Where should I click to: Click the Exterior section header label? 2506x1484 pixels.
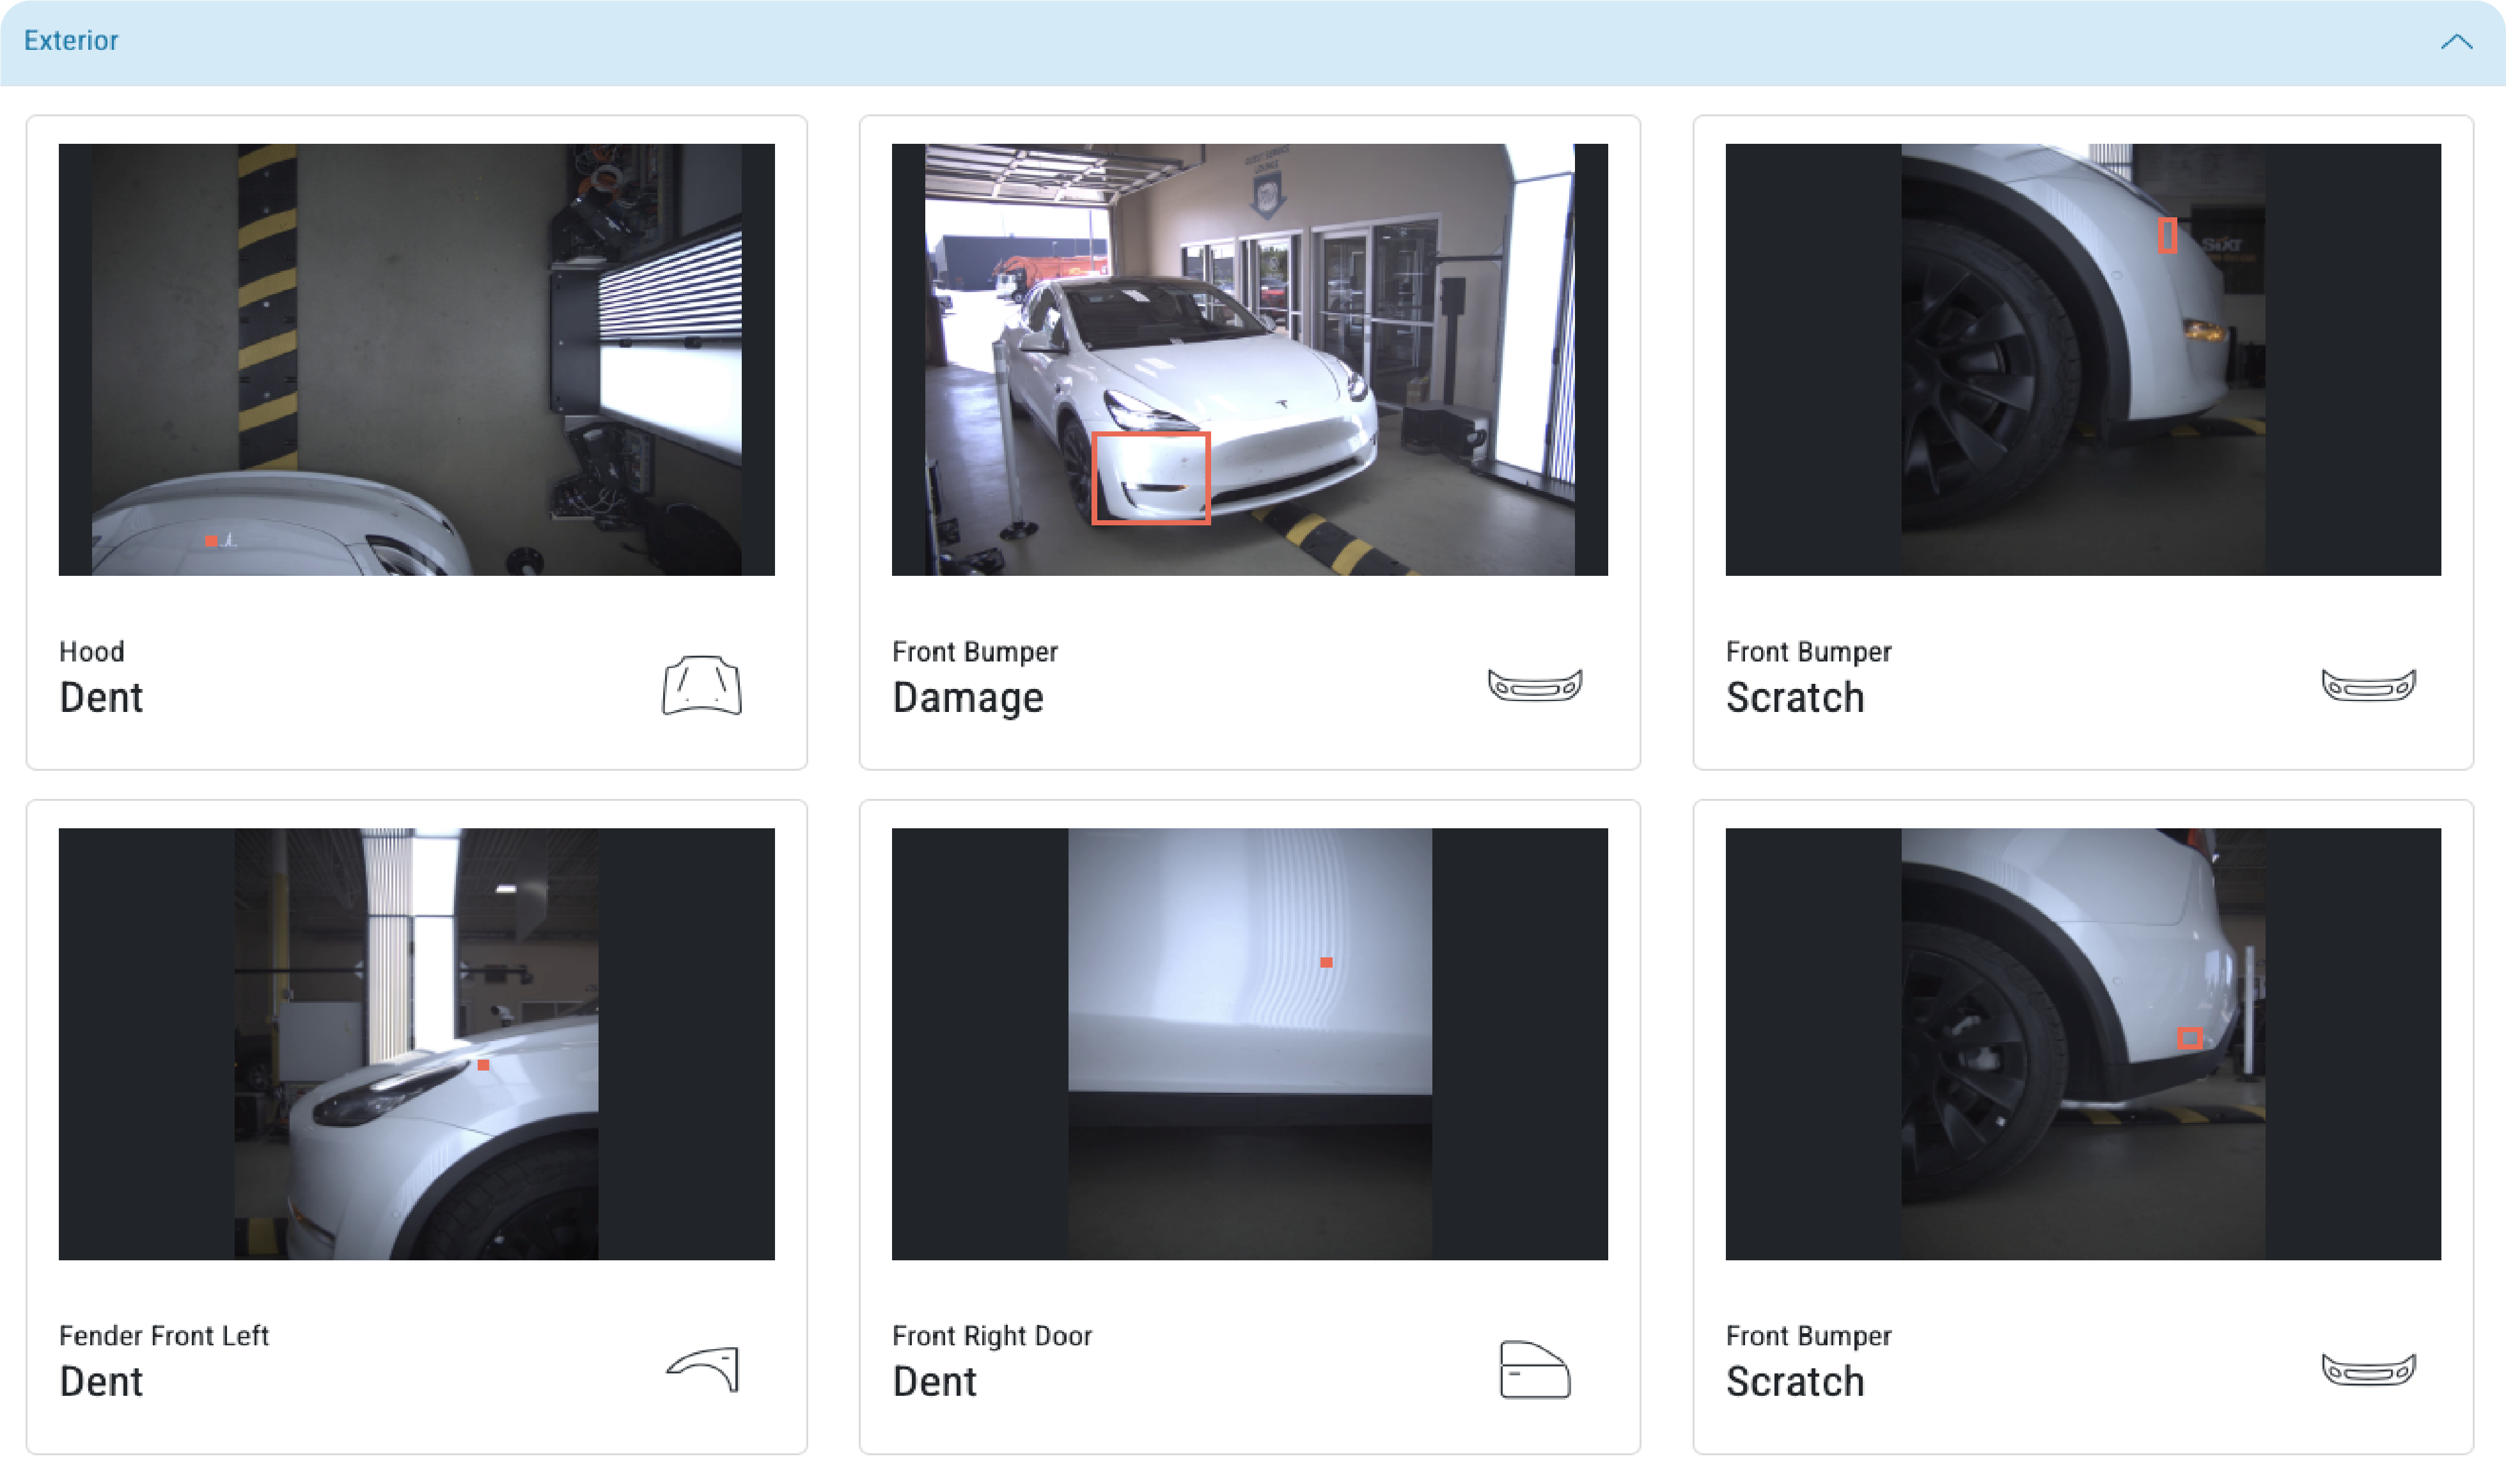71,40
